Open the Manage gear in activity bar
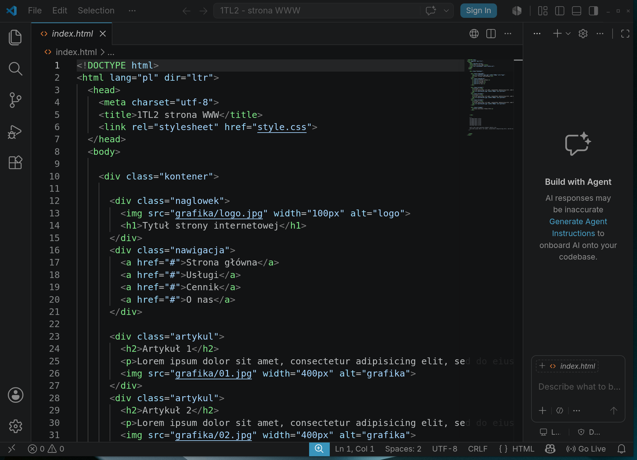Viewport: 637px width, 460px height. tap(15, 426)
